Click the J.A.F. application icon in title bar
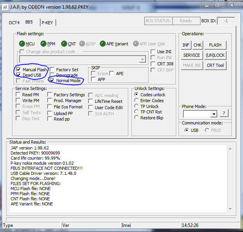 pos(5,7)
